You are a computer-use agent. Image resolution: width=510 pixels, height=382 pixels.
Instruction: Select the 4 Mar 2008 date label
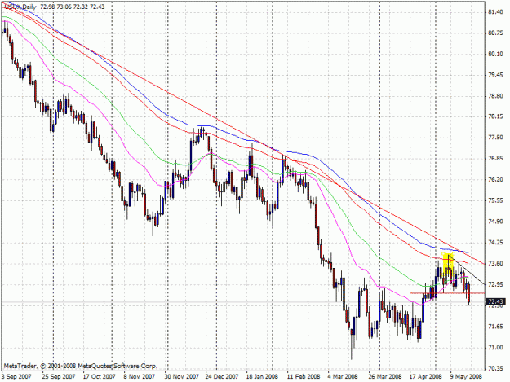343,376
